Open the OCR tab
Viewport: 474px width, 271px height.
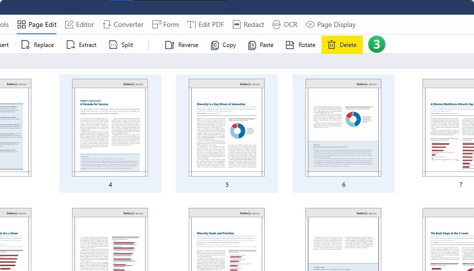[285, 24]
